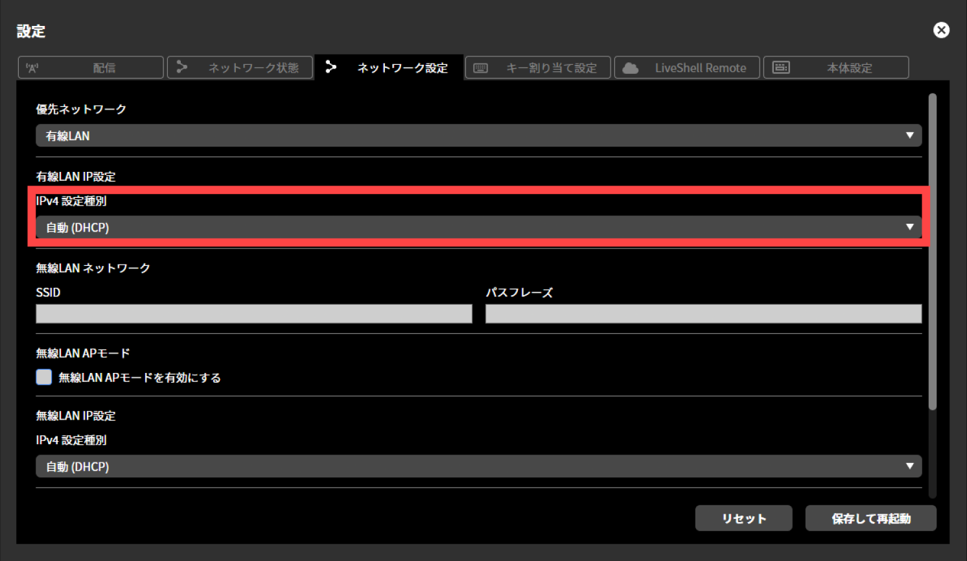Click the リセット button
The height and width of the screenshot is (561, 967).
pyautogui.click(x=743, y=518)
